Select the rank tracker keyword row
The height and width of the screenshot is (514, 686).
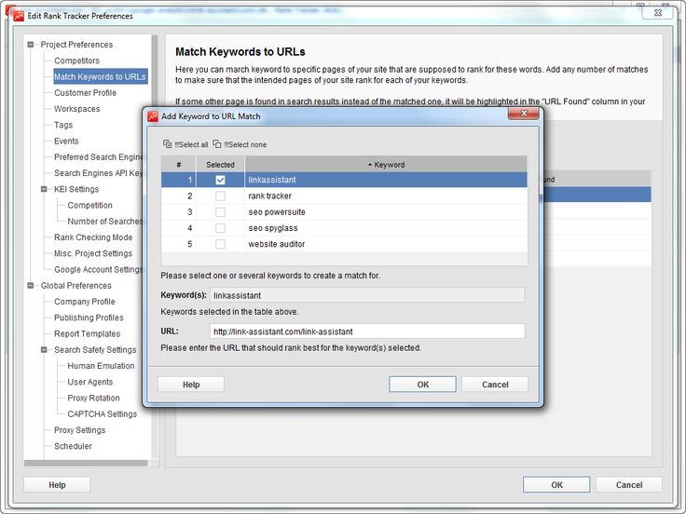click(x=344, y=196)
